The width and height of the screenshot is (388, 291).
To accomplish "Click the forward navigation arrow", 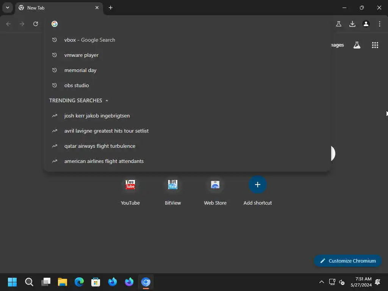I will (x=22, y=24).
